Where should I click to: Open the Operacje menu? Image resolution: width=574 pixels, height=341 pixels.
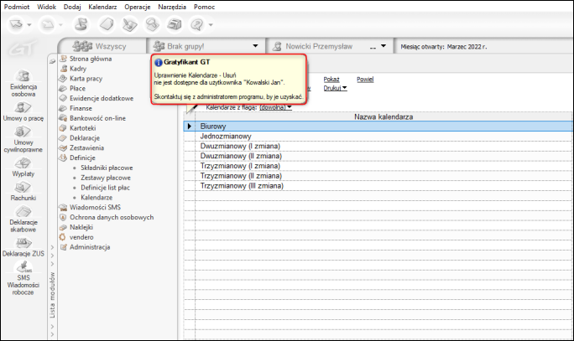pos(138,7)
